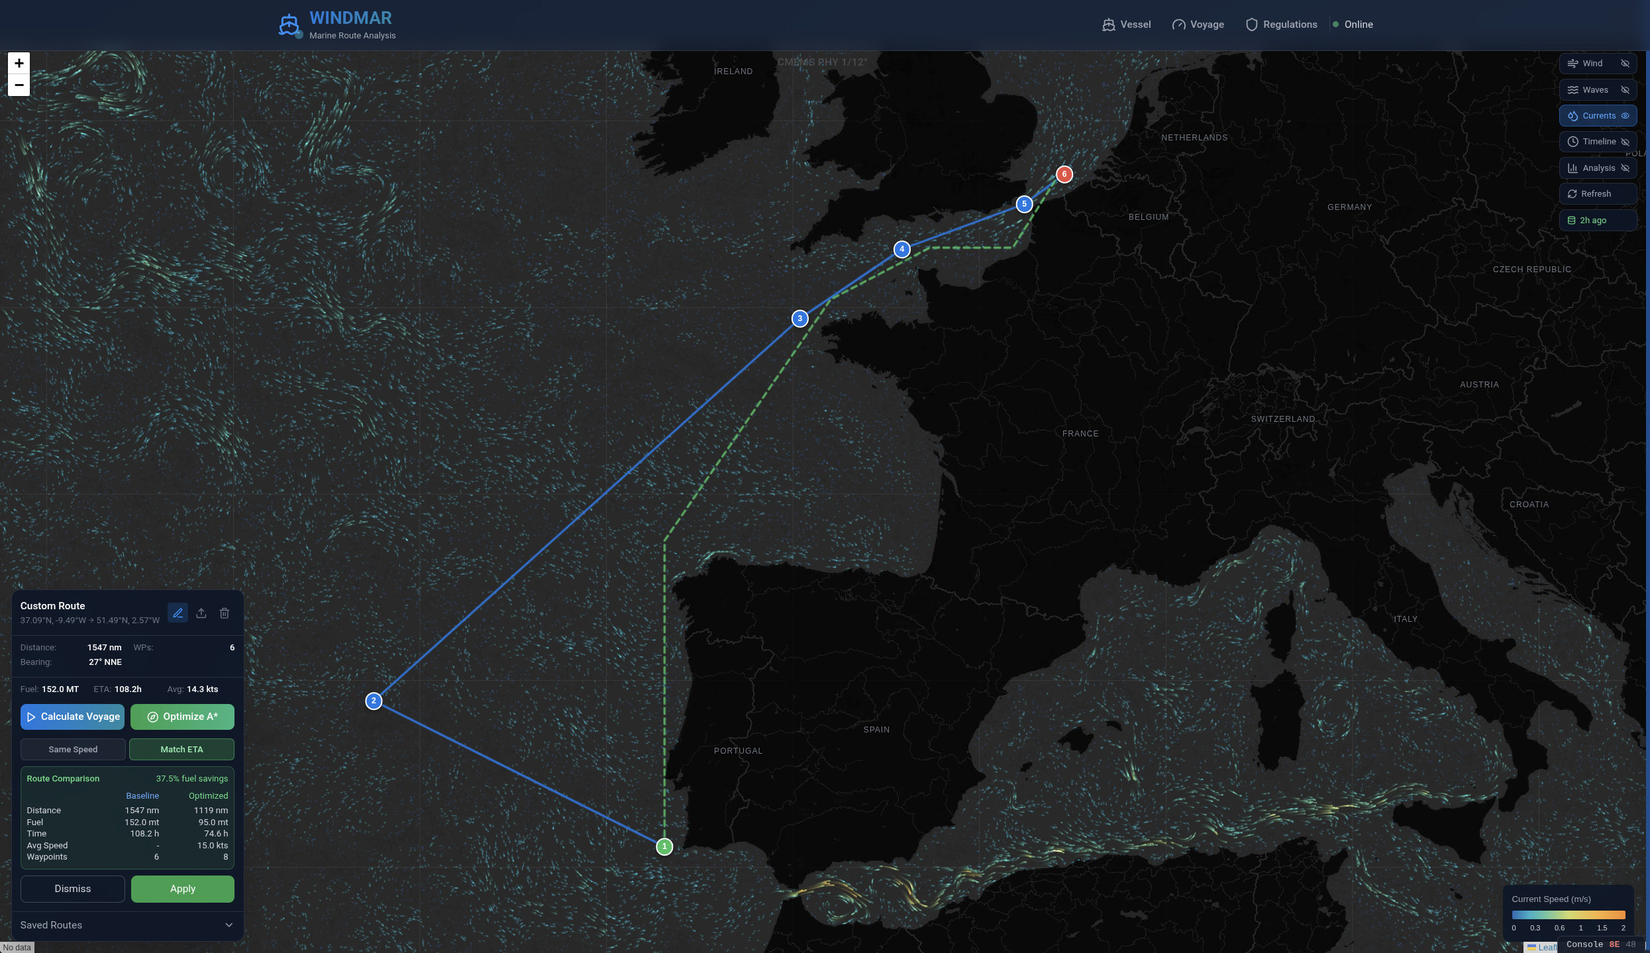Delete the Custom Route via trash icon
The width and height of the screenshot is (1650, 953).
(225, 613)
